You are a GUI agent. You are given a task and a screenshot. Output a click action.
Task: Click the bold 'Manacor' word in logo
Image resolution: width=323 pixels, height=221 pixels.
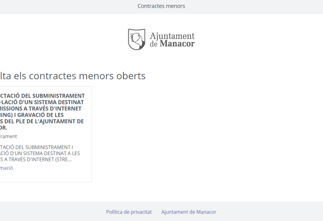[x=177, y=44]
